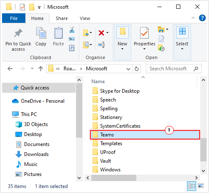Click the search magnifier icon
Image resolution: width=209 pixels, height=193 pixels.
(x=196, y=69)
